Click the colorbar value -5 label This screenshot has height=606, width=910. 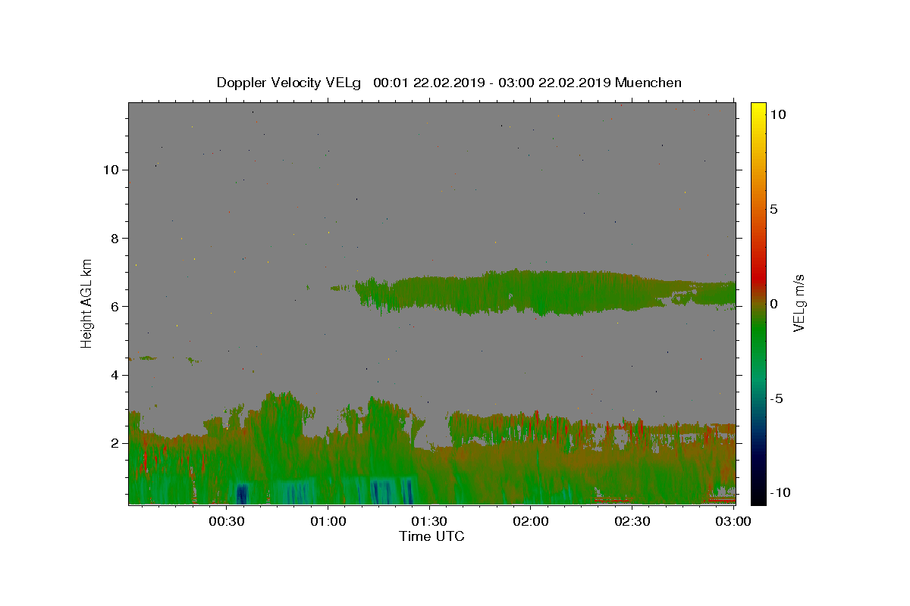tap(777, 398)
